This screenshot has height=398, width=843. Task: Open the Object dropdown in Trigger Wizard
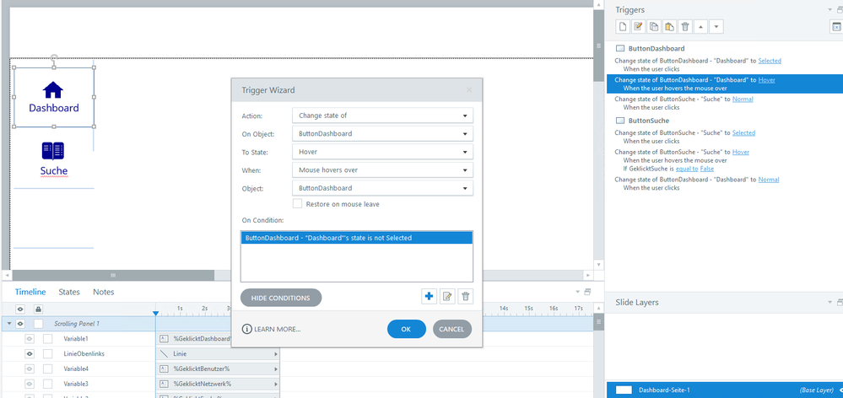382,188
